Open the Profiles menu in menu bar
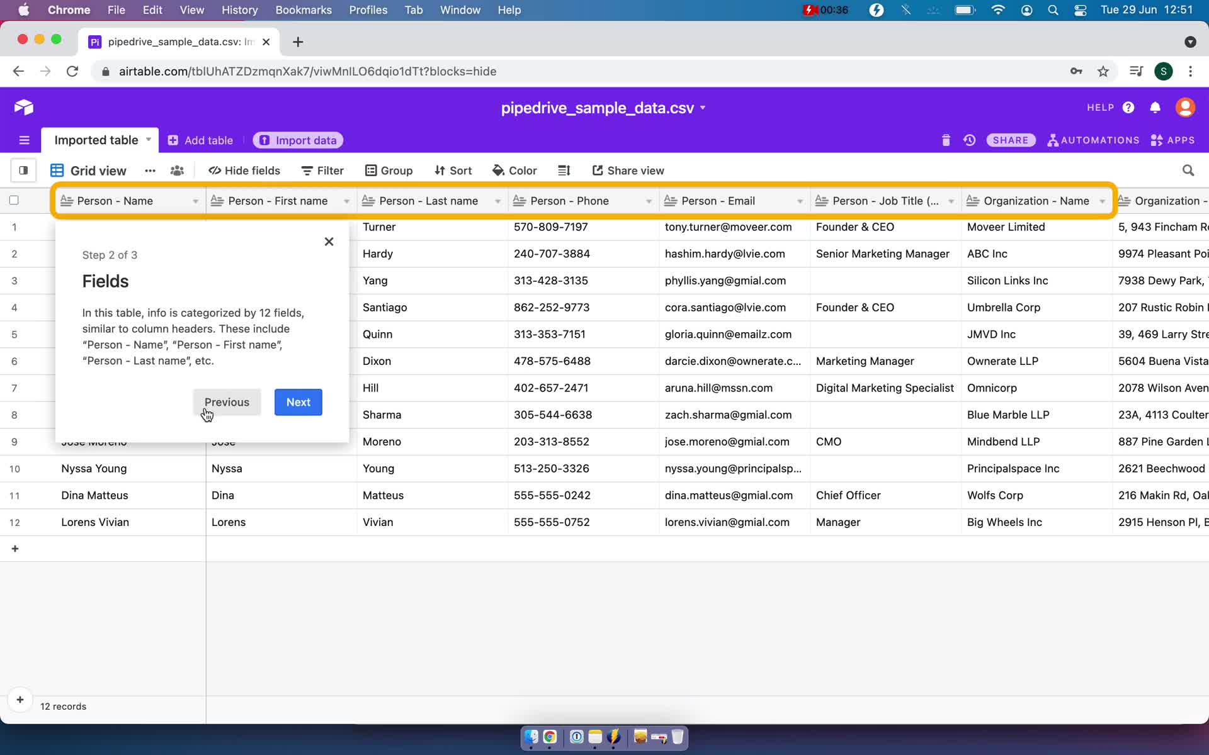This screenshot has height=755, width=1209. coord(368,10)
